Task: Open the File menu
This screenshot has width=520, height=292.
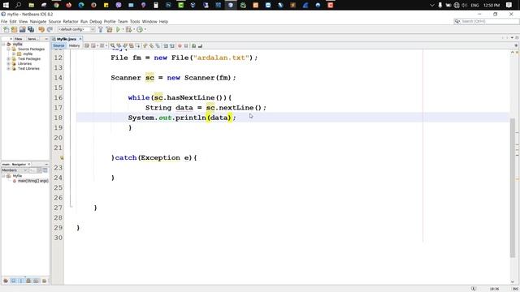Action: (x=4, y=22)
